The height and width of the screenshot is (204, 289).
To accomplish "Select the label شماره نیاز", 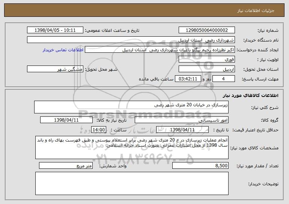I will tap(269, 30).
